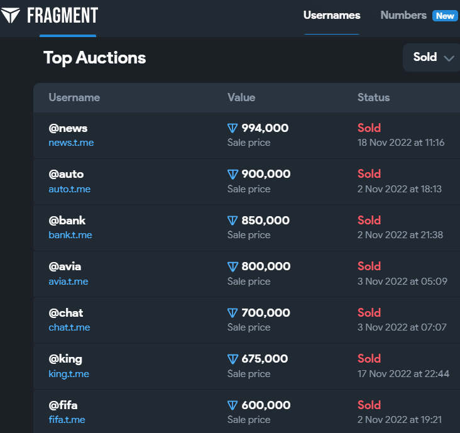Image resolution: width=460 pixels, height=433 pixels.
Task: Select the @avia auction row
Action: (x=246, y=274)
